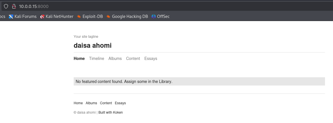The height and width of the screenshot is (123, 333).
Task: Click the Albums link in the footer
Action: (91, 103)
